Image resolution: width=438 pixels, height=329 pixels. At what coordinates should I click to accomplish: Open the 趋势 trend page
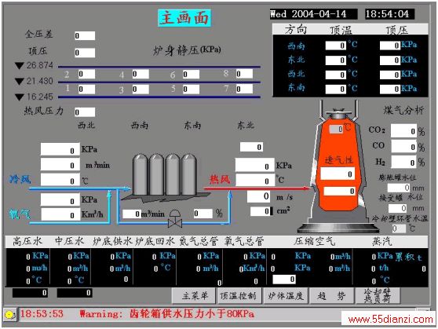(331, 296)
